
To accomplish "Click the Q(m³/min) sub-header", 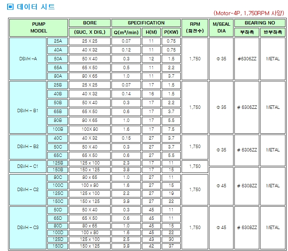I will [x=126, y=32].
